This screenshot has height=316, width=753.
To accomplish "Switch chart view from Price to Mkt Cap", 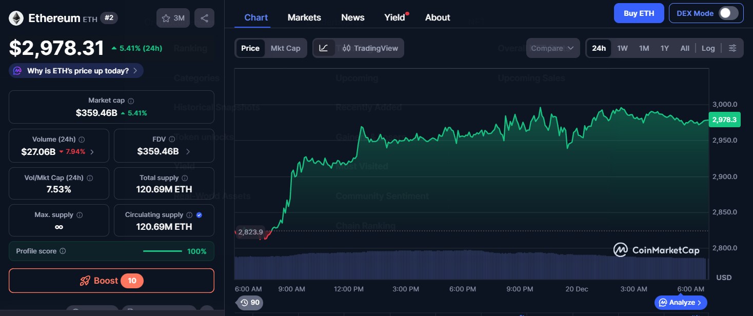I will coord(285,48).
